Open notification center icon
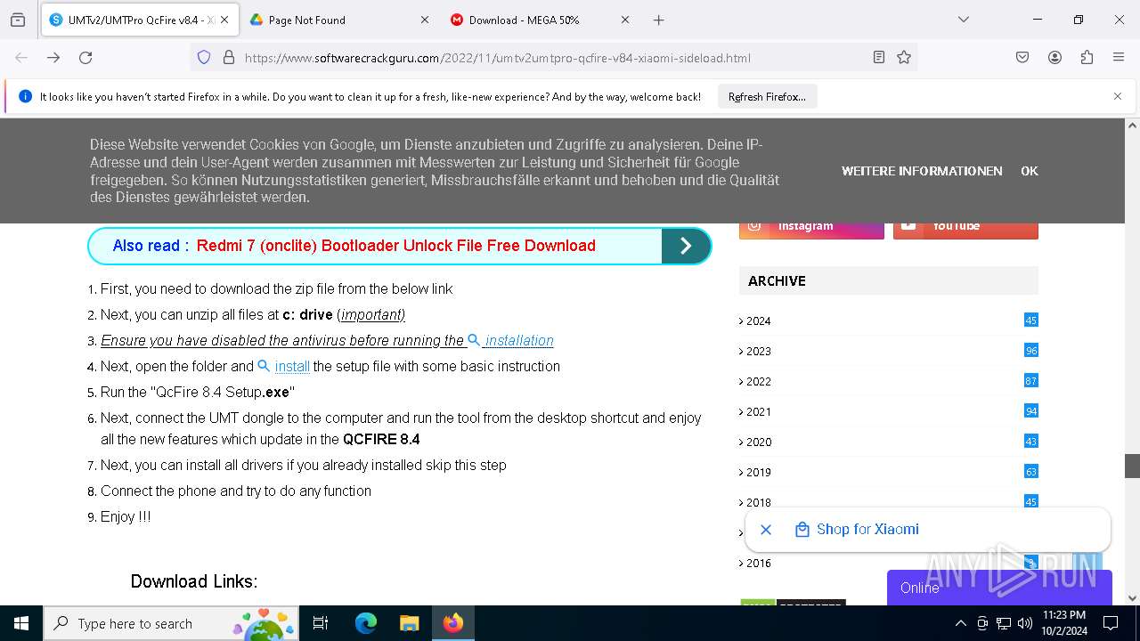Viewport: 1140px width, 641px height. click(1111, 623)
